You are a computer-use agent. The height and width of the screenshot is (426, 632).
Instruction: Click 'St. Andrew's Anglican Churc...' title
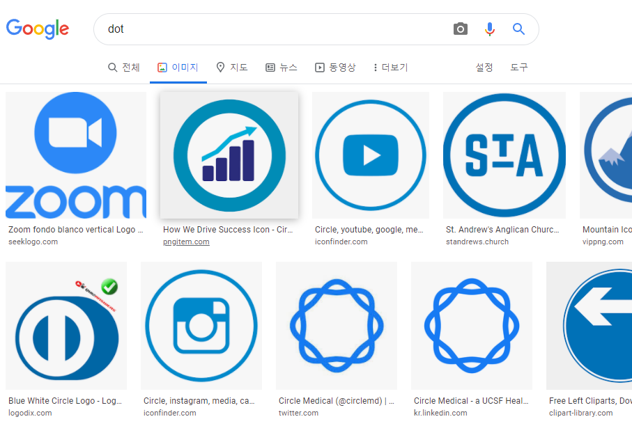pos(502,230)
